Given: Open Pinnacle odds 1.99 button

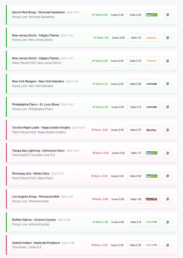Looking at the screenshot, I should click(144, 199).
